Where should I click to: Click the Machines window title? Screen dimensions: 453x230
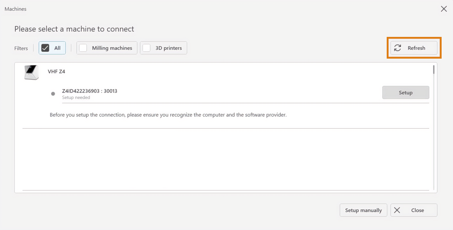coord(16,9)
